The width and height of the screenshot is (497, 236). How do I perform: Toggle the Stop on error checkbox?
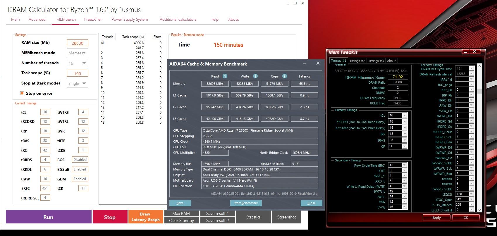tap(22, 93)
